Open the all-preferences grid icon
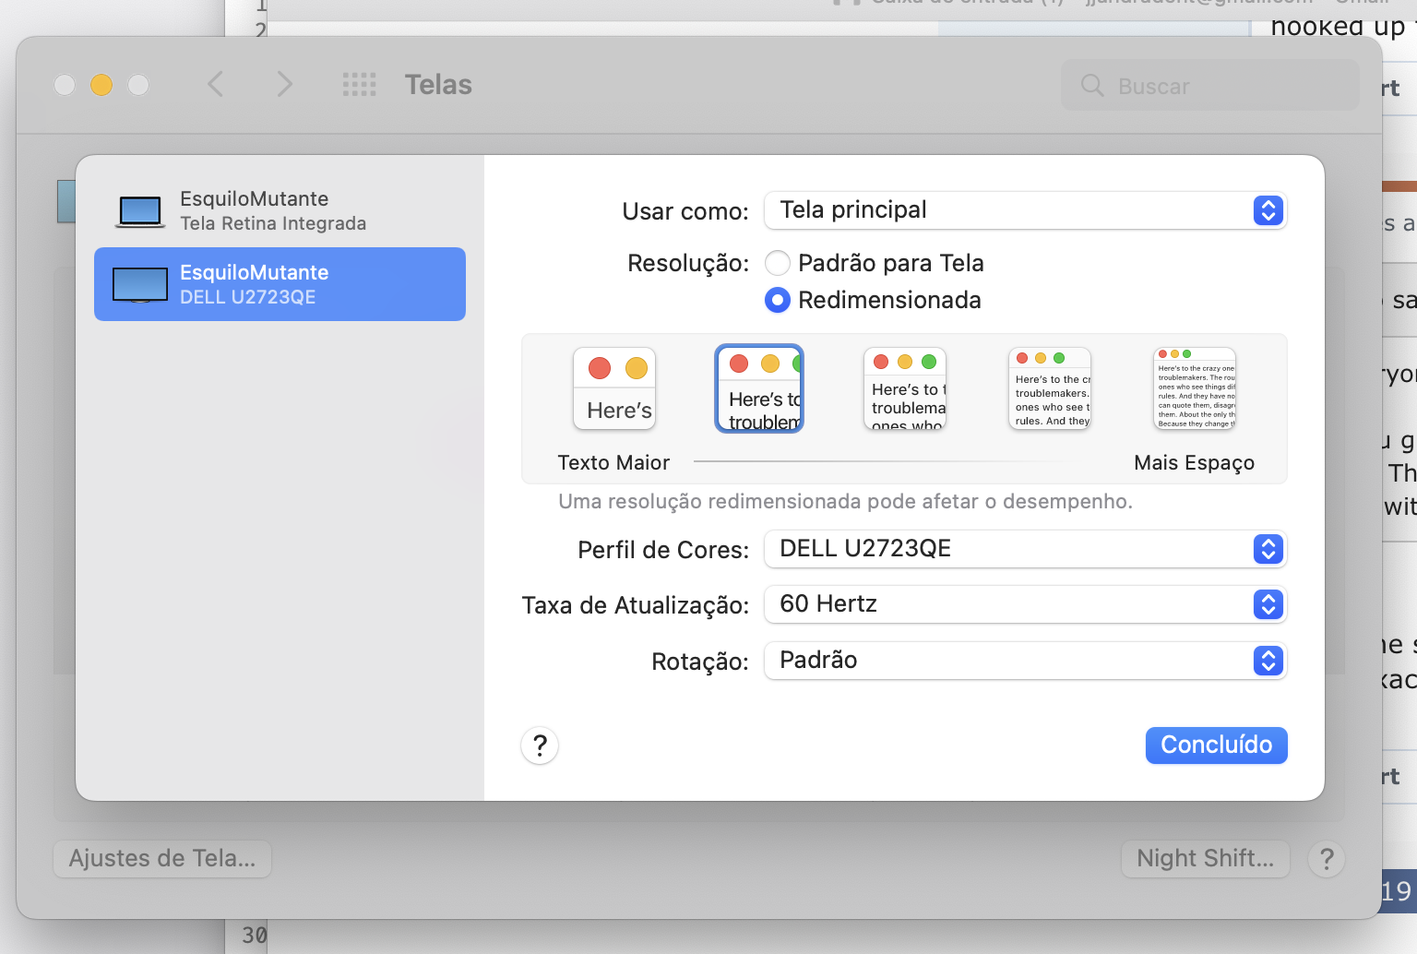 point(359,85)
